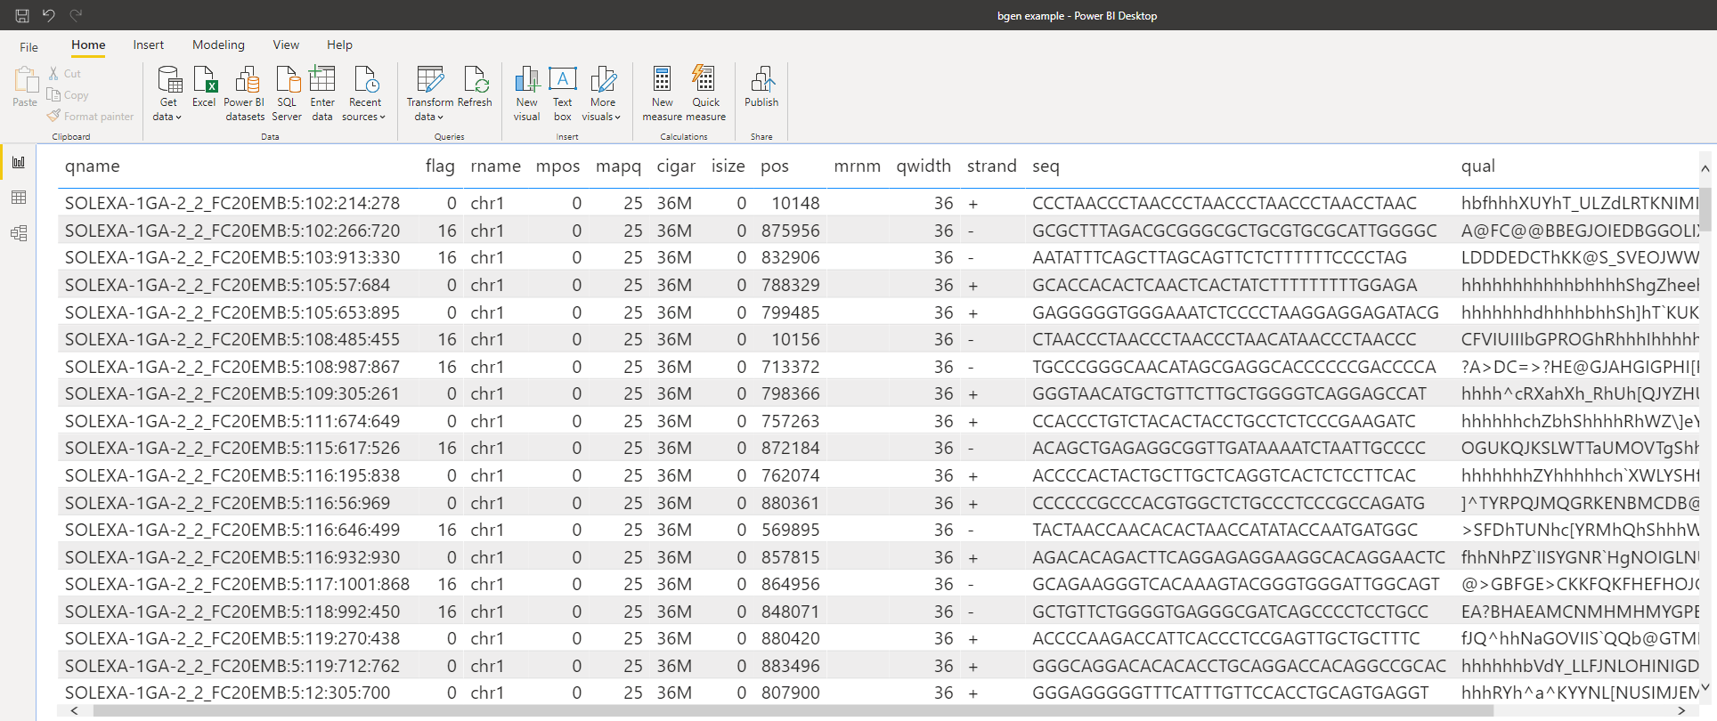1717x721 pixels.
Task: Click the isize column header
Action: tap(728, 166)
